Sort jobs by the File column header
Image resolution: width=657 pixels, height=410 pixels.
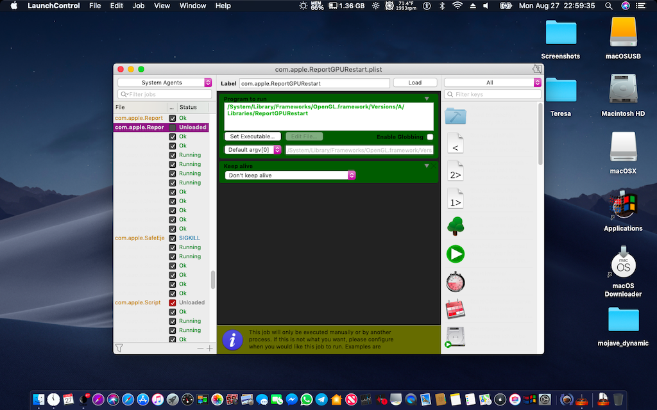coord(140,107)
